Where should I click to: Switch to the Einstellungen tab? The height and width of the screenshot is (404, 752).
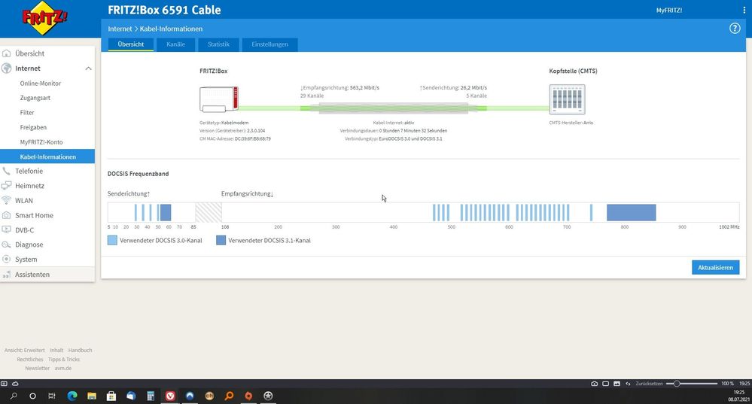pos(269,44)
